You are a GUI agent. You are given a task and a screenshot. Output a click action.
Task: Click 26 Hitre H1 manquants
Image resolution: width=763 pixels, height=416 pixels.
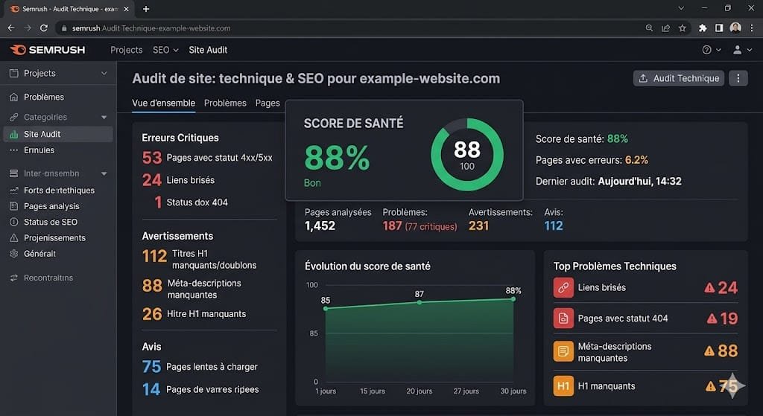(x=194, y=314)
